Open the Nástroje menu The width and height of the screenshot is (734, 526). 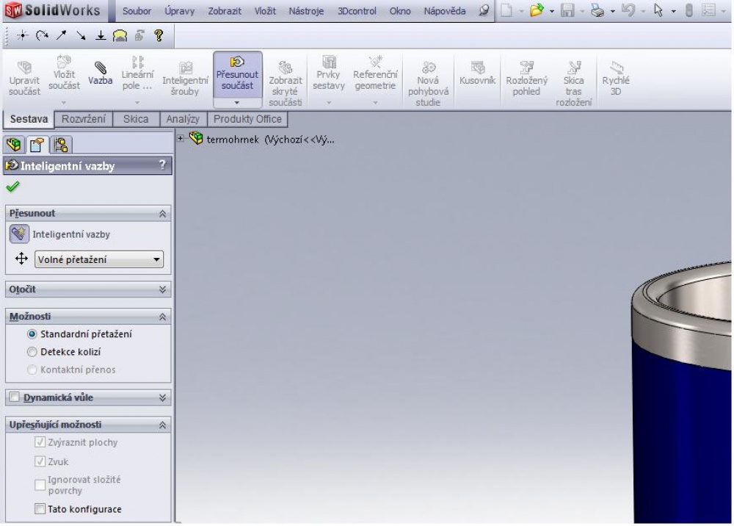point(306,11)
